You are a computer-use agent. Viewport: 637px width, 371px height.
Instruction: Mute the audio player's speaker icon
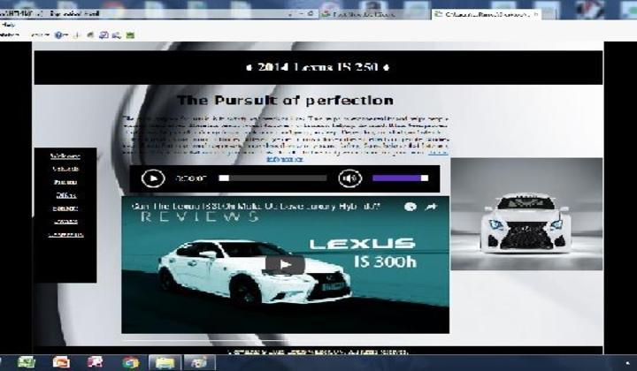(x=349, y=178)
